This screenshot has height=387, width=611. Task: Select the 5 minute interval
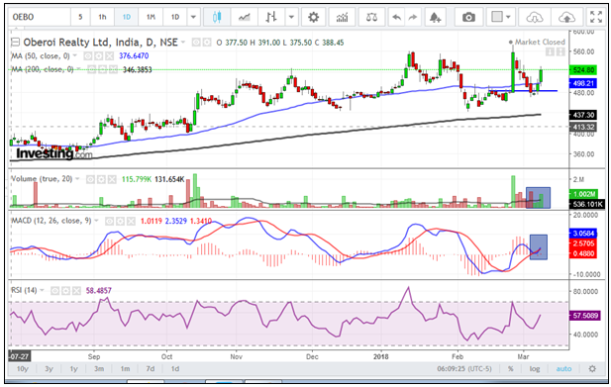click(x=80, y=17)
